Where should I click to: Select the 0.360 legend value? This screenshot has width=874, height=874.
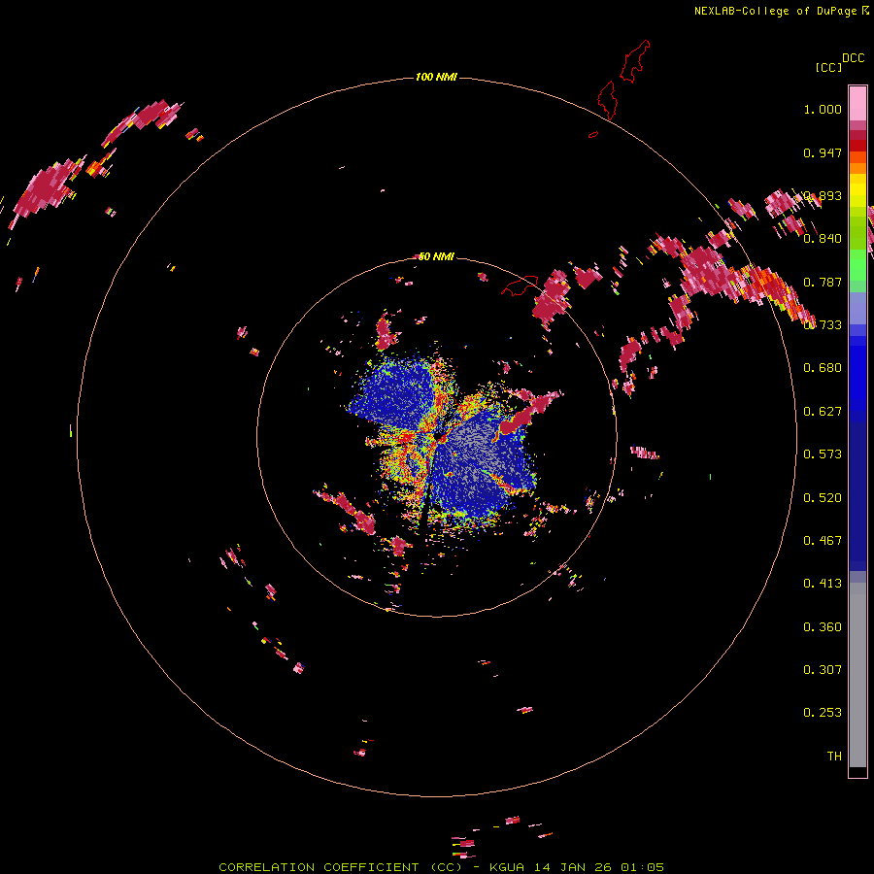823,627
